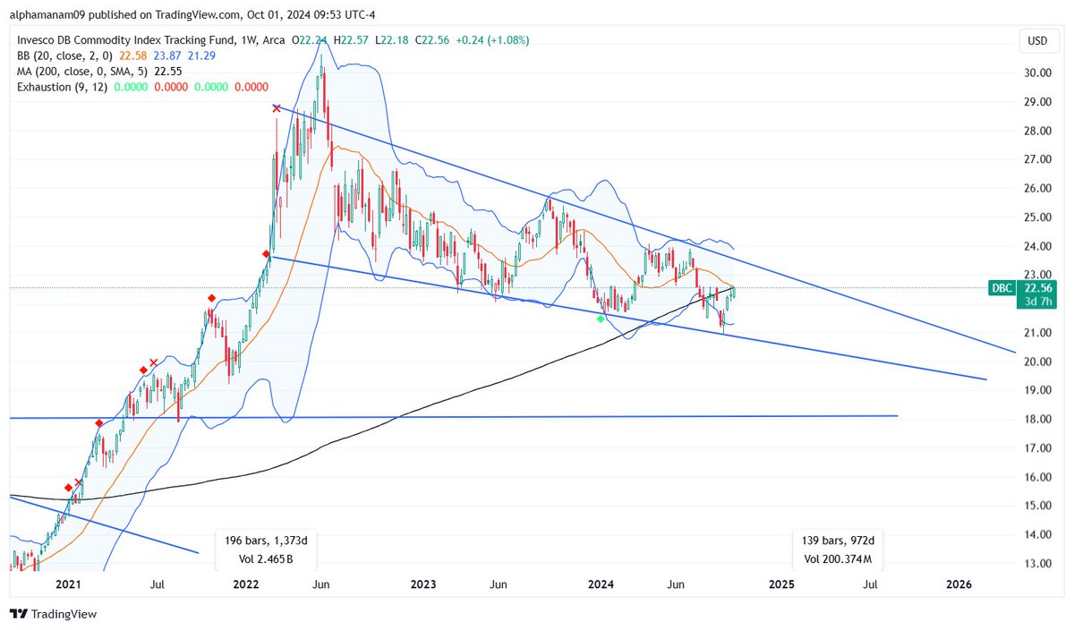Click the 30.00 price axis label
The image size is (1074, 630).
[x=1037, y=73]
